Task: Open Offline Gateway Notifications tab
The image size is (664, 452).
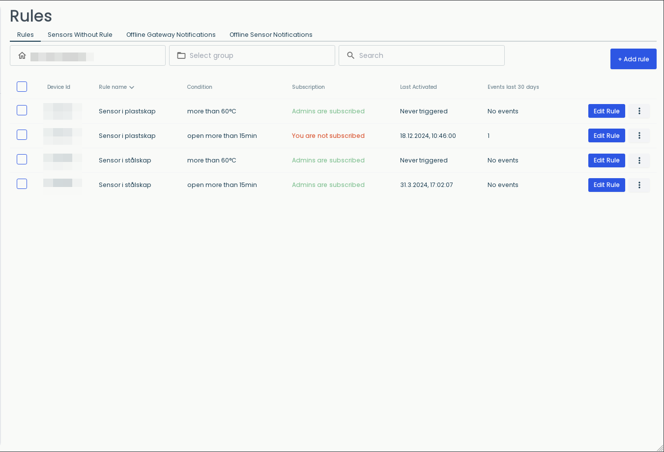Action: pos(171,35)
